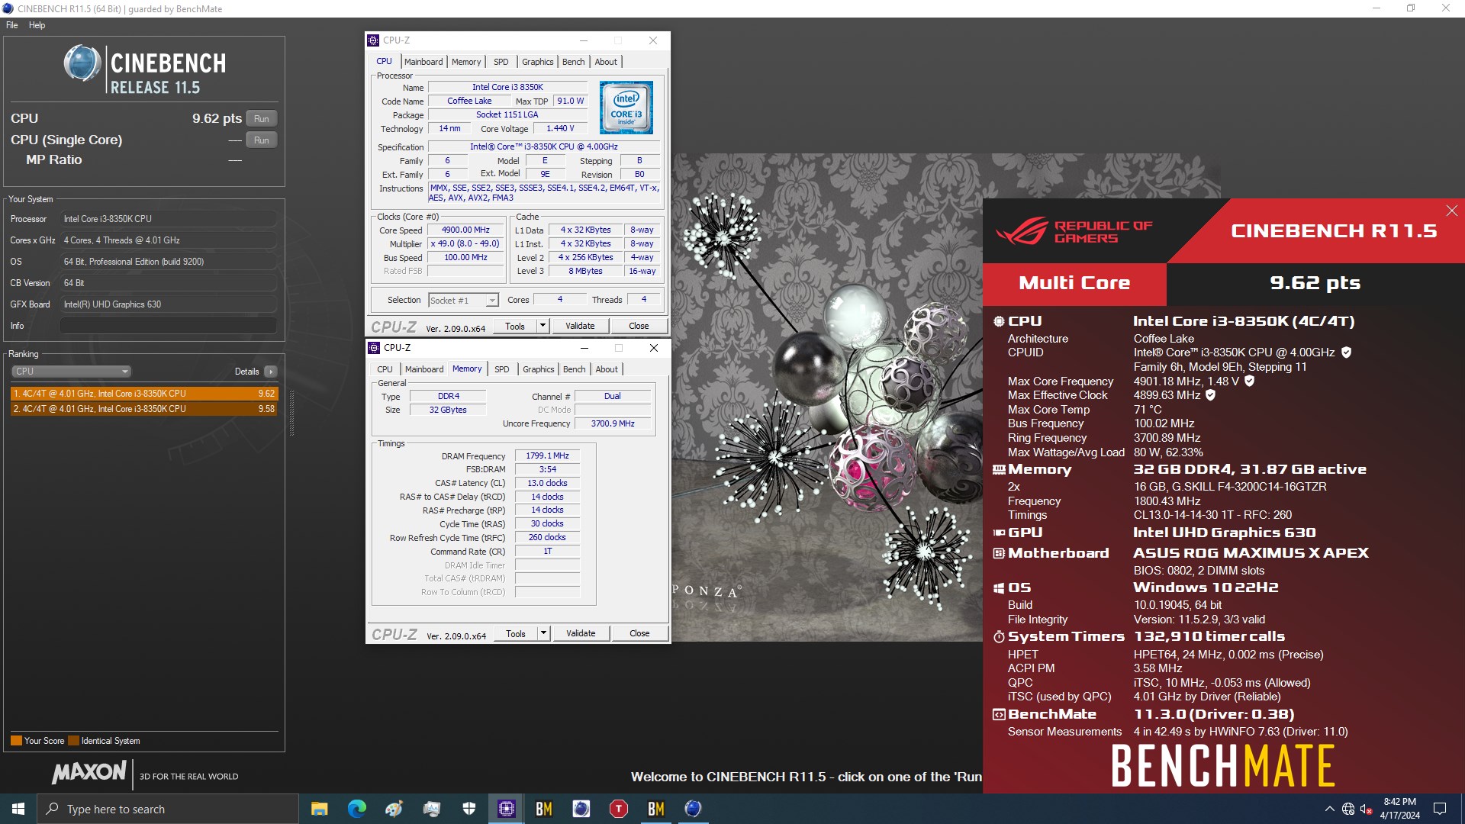
Task: Click CPU-Z icon in upper window title bar
Action: pos(373,40)
